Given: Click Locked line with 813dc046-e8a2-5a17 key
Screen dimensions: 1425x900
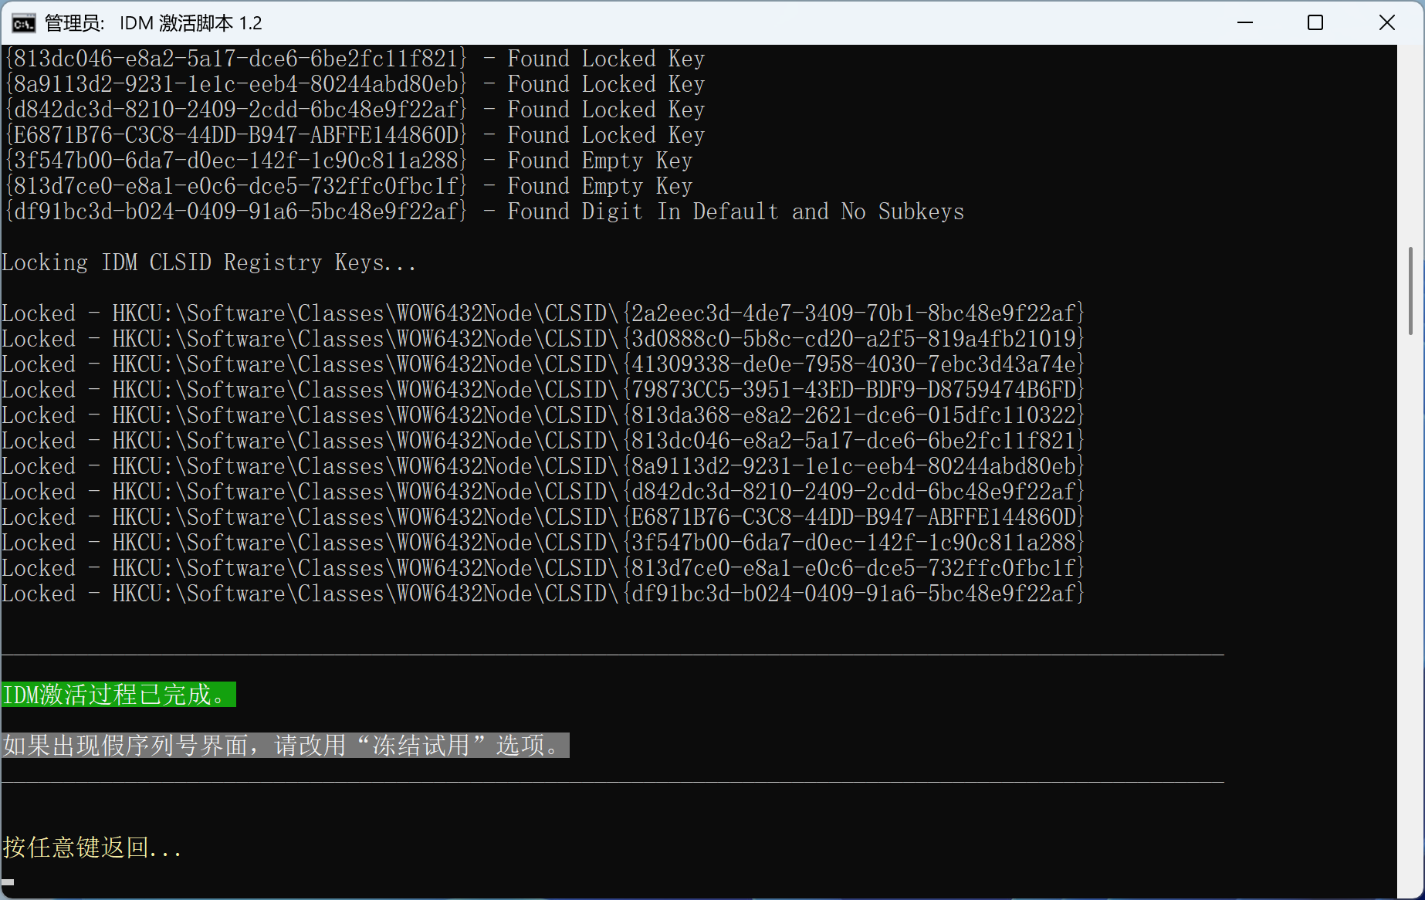Looking at the screenshot, I should pos(543,441).
